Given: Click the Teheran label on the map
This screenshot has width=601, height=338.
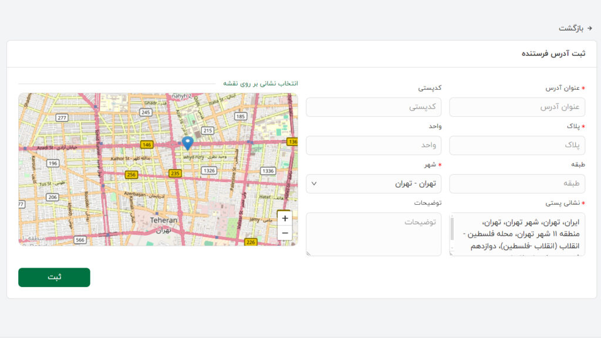Looking at the screenshot, I should 164,220.
